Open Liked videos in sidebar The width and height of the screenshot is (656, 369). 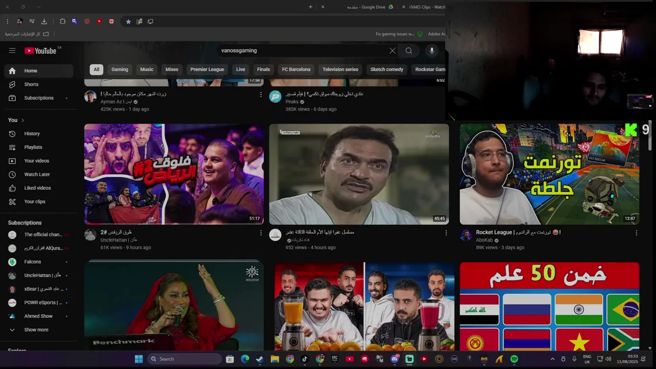(39, 188)
